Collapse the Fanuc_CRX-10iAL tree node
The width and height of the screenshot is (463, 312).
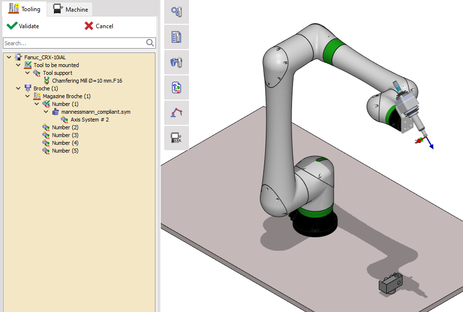coord(8,57)
